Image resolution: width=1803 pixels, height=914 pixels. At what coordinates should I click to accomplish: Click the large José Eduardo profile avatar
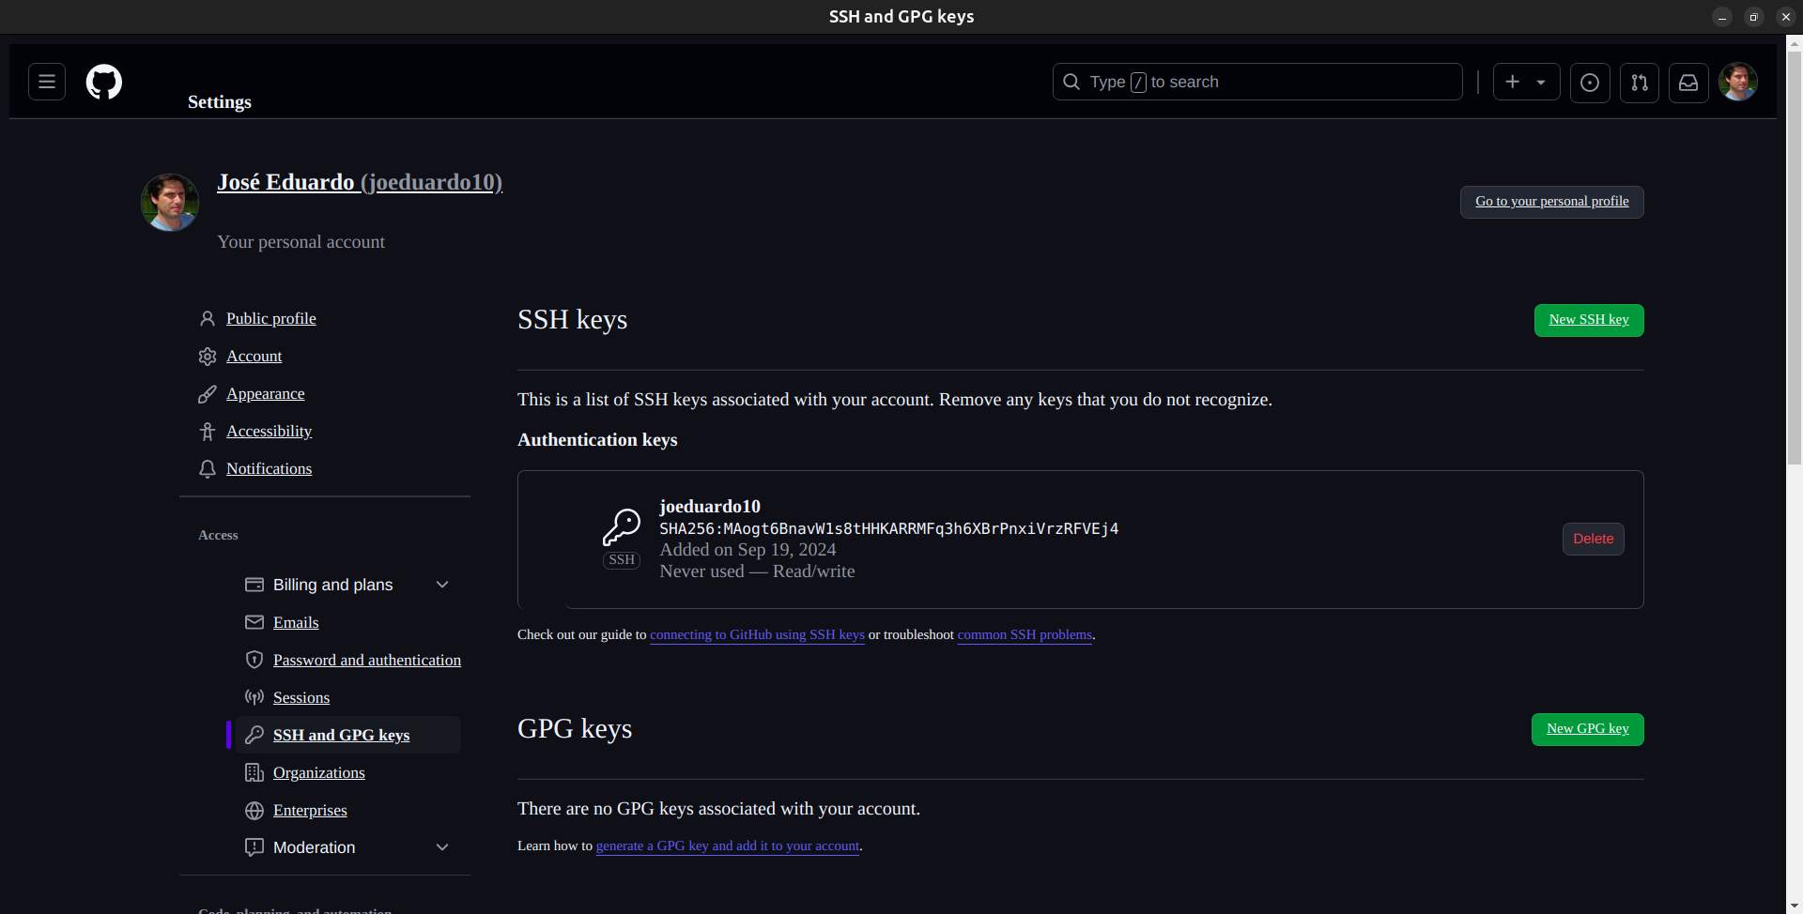click(170, 202)
